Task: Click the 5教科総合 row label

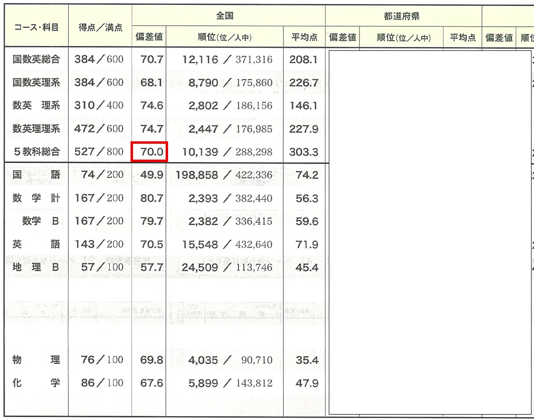Action: point(37,152)
